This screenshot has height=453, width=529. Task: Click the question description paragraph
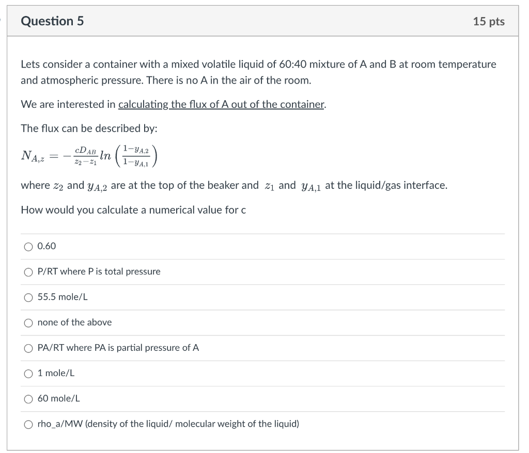coord(258,72)
